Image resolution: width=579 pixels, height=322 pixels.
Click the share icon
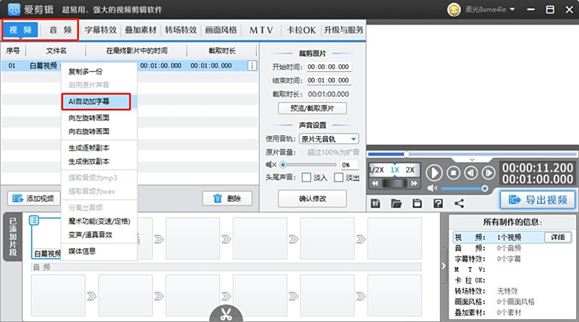[459, 203]
